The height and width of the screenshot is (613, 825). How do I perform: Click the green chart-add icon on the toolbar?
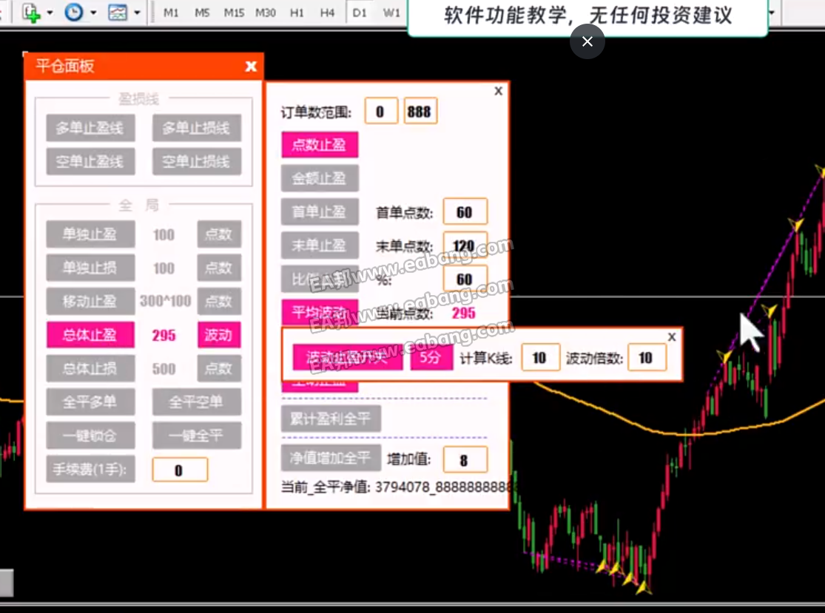tap(31, 13)
